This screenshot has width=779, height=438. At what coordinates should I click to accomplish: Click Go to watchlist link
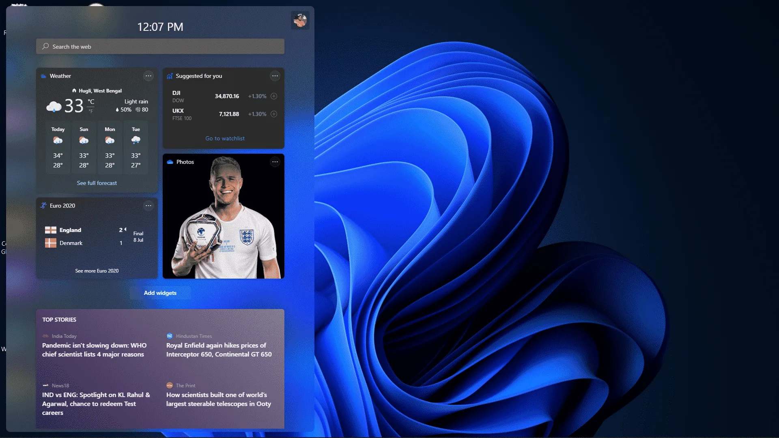click(x=225, y=138)
